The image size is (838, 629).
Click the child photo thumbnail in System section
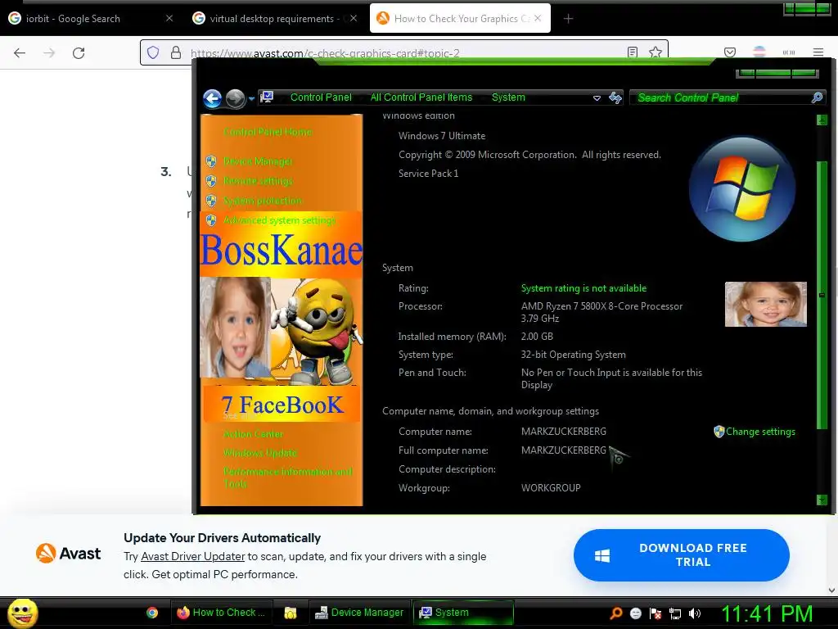coord(765,304)
